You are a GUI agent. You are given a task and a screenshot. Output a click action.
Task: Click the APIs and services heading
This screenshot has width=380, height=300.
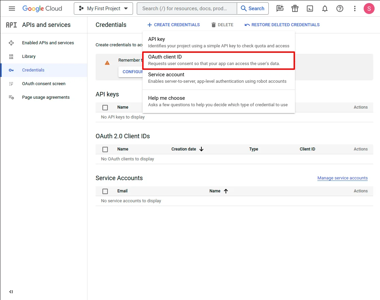[x=46, y=25]
